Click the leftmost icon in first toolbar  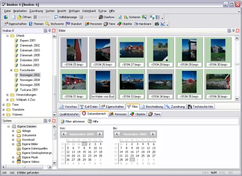tap(6, 17)
